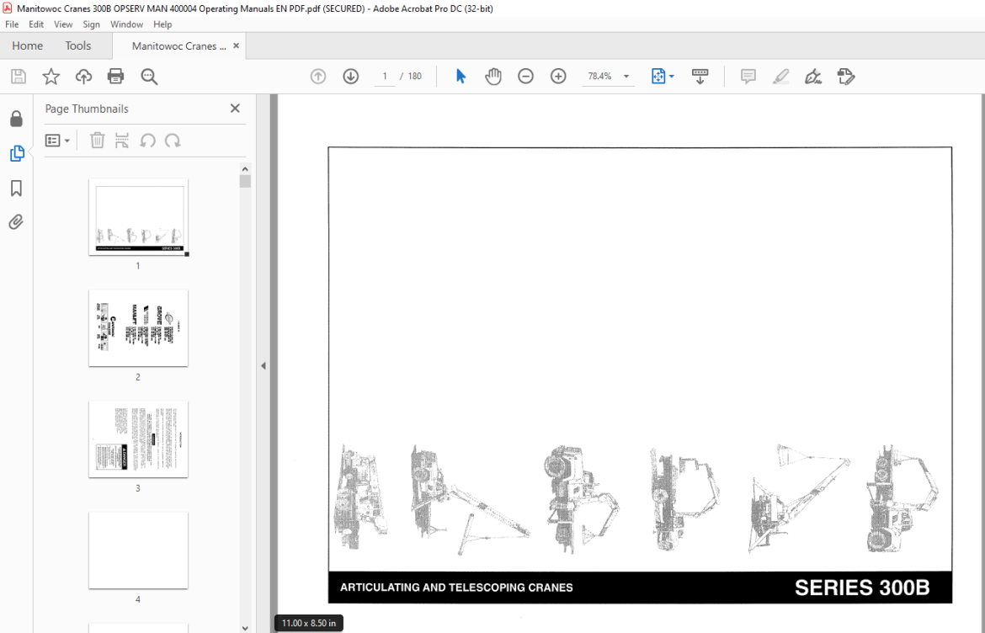Close the Page Thumbnails panel
985x633 pixels.
click(x=235, y=108)
